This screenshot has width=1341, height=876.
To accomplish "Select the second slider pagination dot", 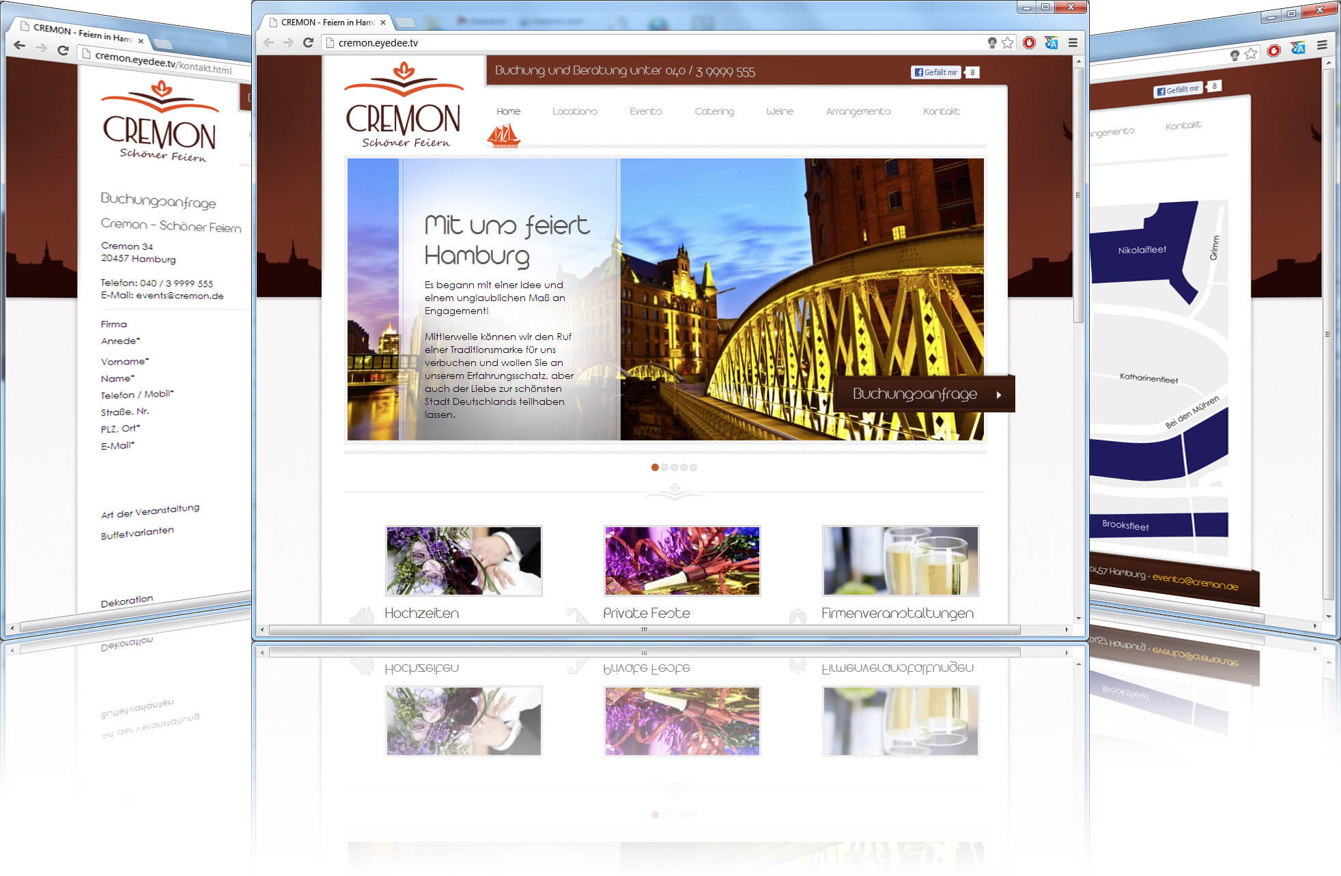I will click(664, 467).
